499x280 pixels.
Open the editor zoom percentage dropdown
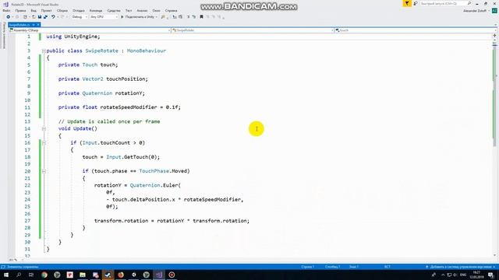(16, 260)
